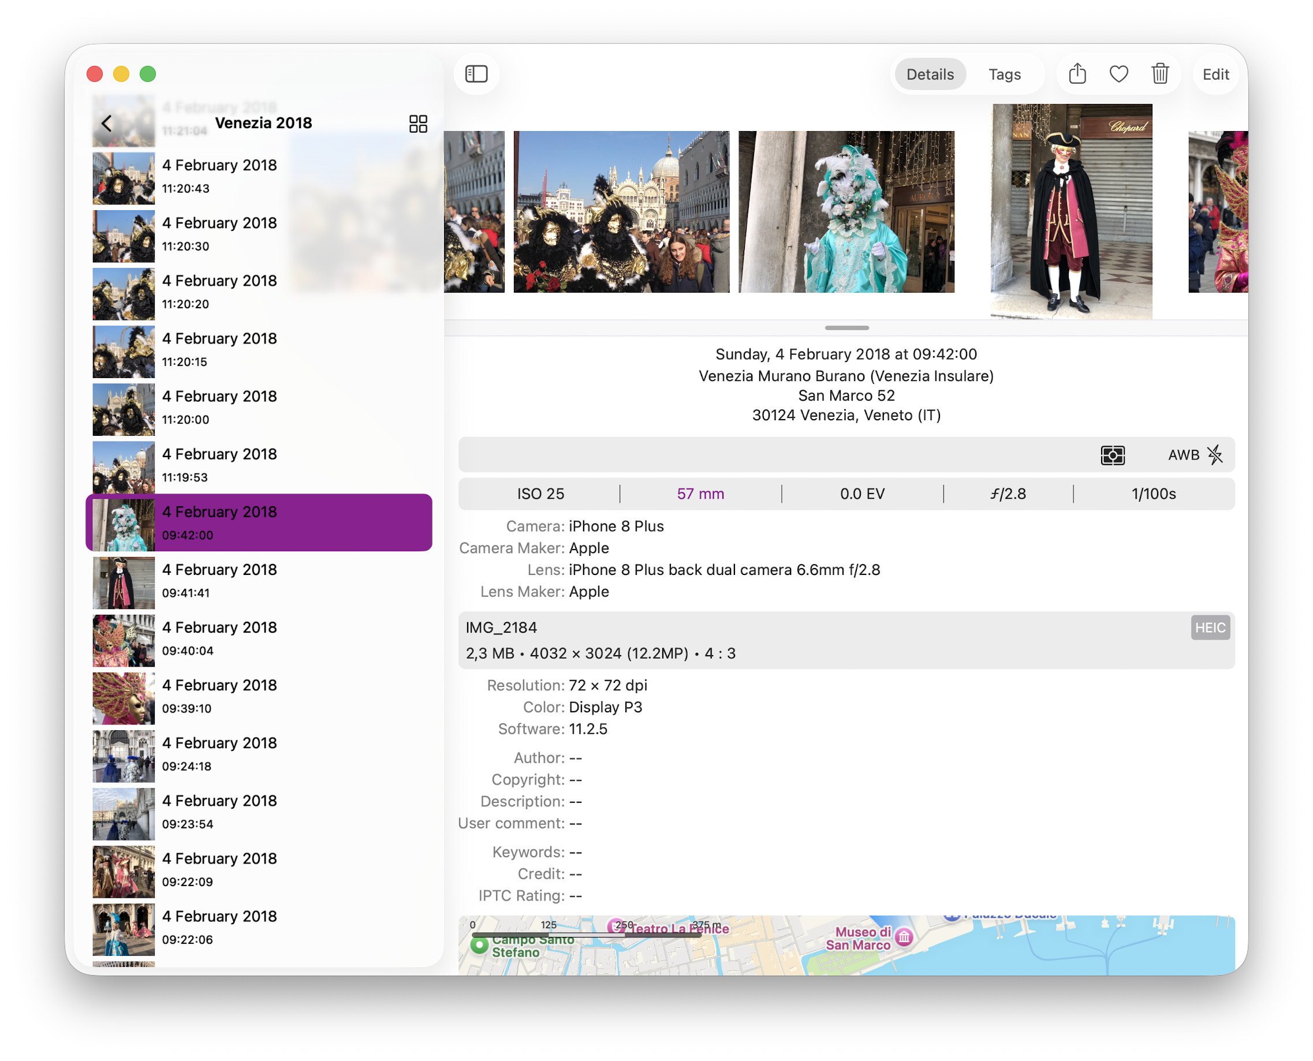Open Chopard storefront costume photo in filmstrip
The image size is (1313, 1061).
coord(1071,211)
